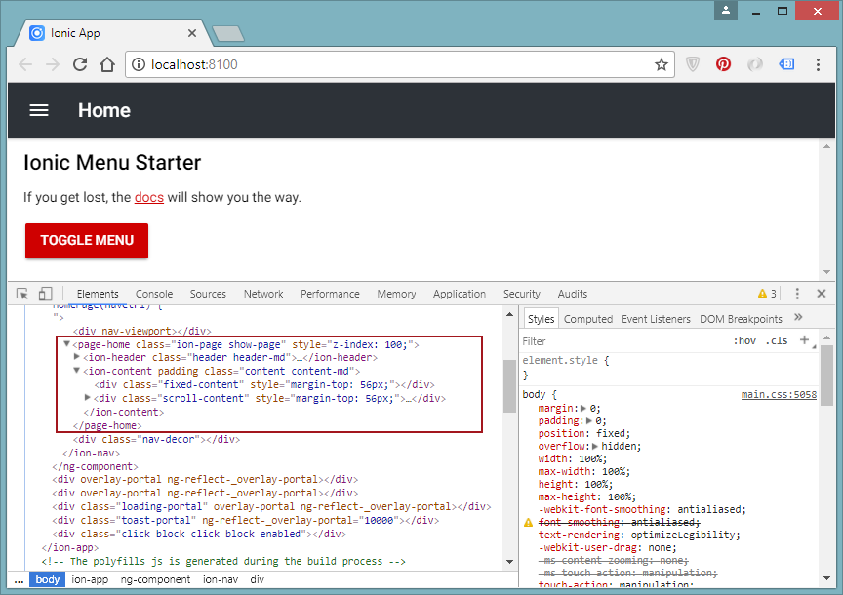Select the ng-component breadcrumb
The image size is (843, 595).
[155, 579]
